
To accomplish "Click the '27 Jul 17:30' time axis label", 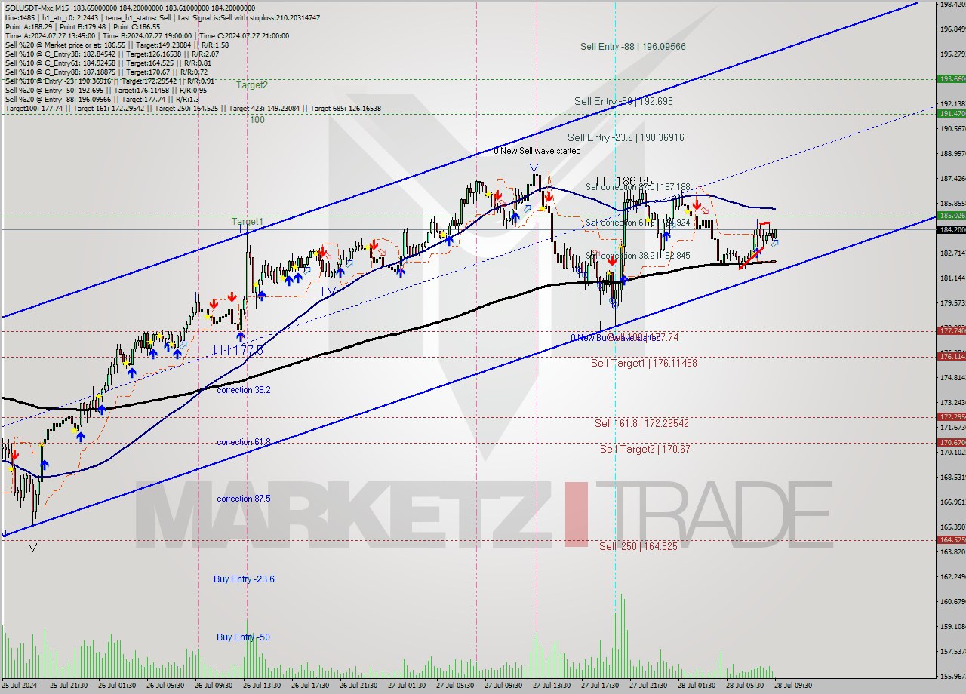I will click(599, 686).
